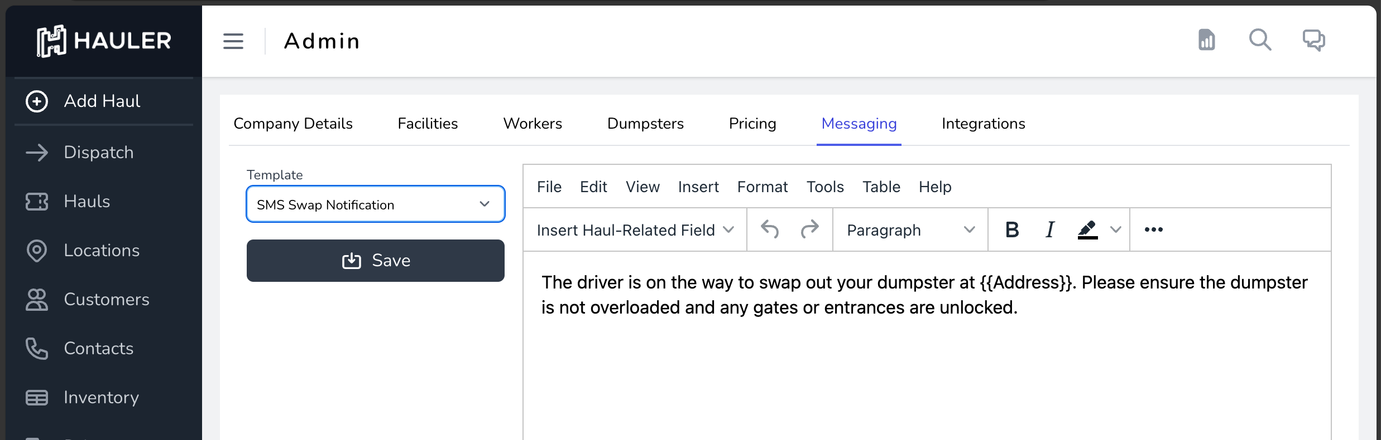
Task: Switch to the Workers tab
Action: tap(533, 124)
